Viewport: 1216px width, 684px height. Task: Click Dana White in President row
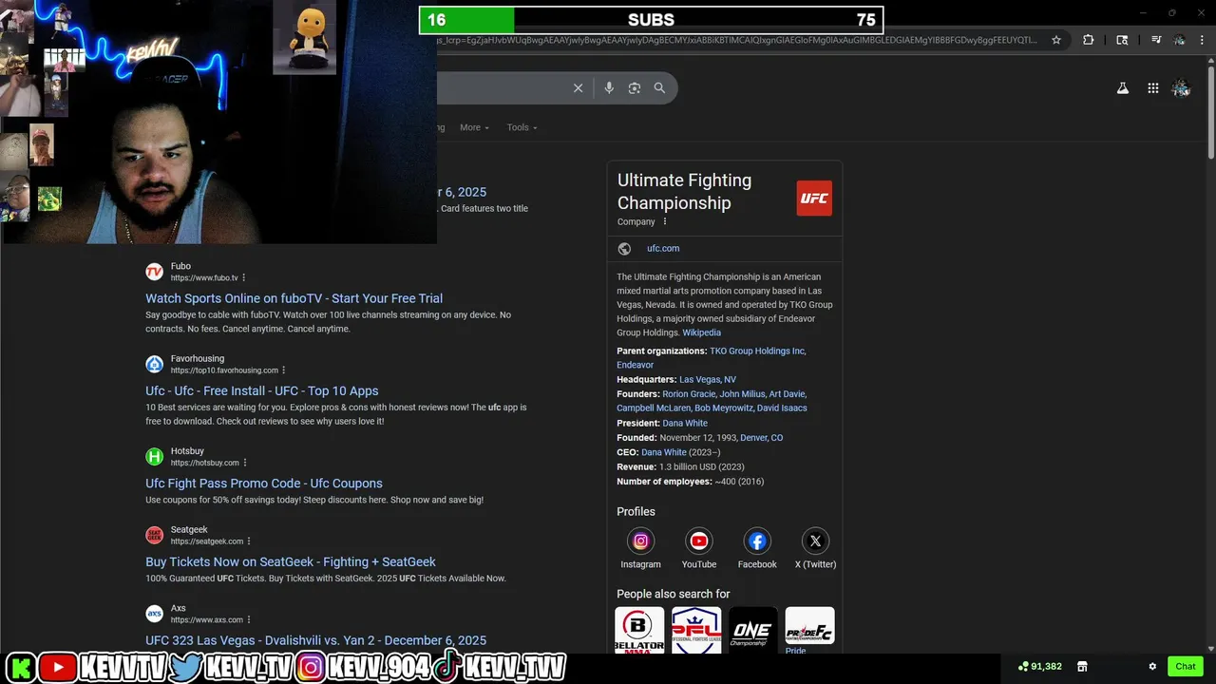tap(685, 424)
